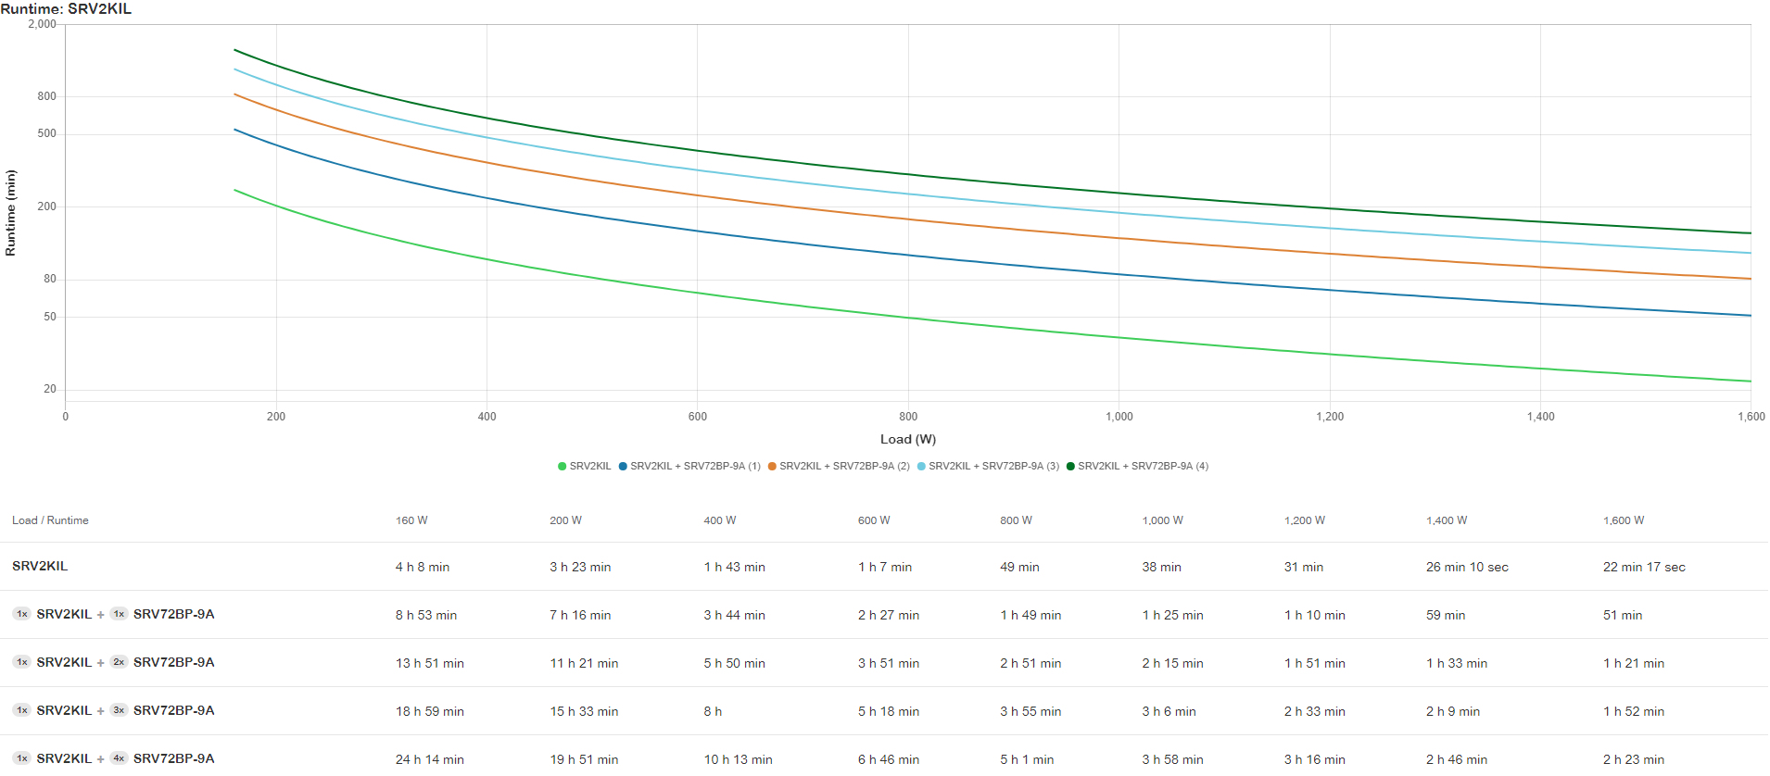This screenshot has width=1770, height=776.
Task: Click the 'Runtime: SRV2KIL' chart title
Action: 66,8
